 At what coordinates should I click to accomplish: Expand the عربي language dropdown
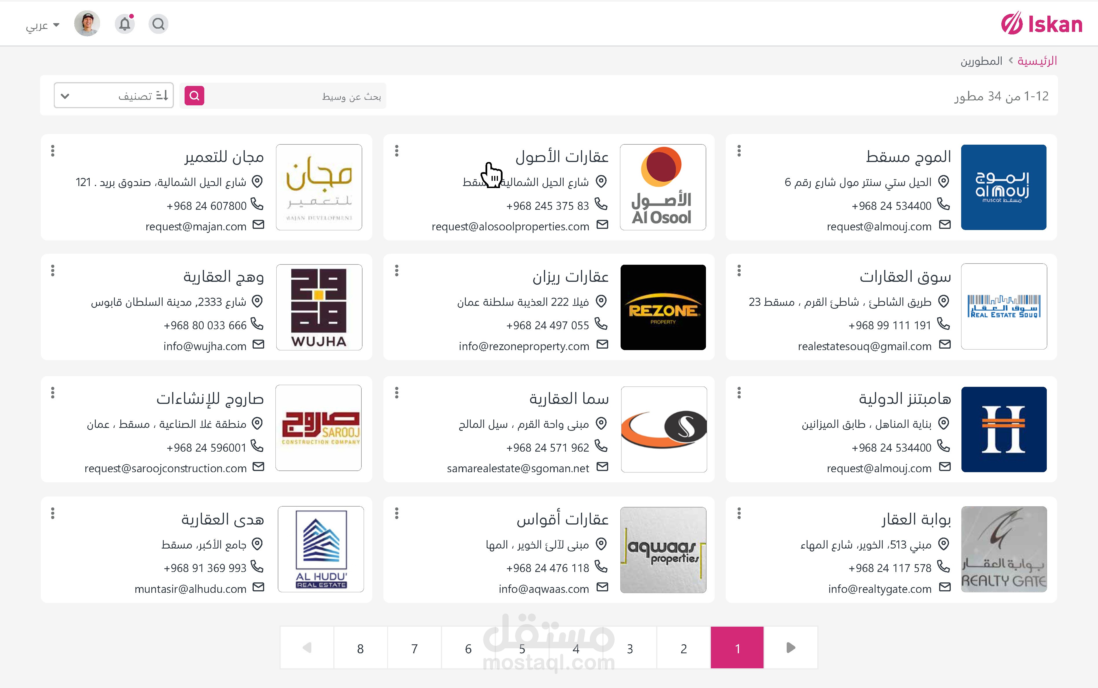tap(43, 25)
